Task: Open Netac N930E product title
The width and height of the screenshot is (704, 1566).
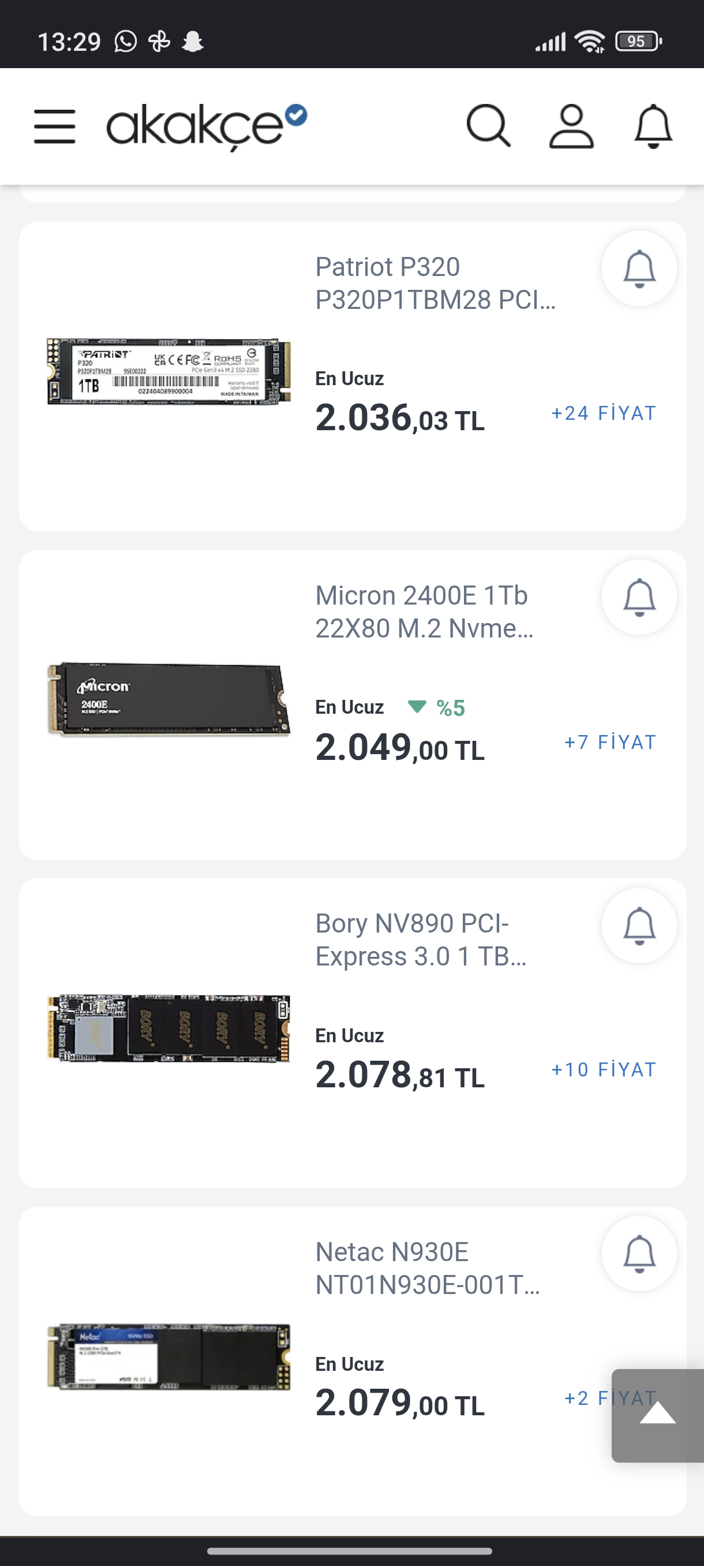Action: pyautogui.click(x=427, y=1268)
